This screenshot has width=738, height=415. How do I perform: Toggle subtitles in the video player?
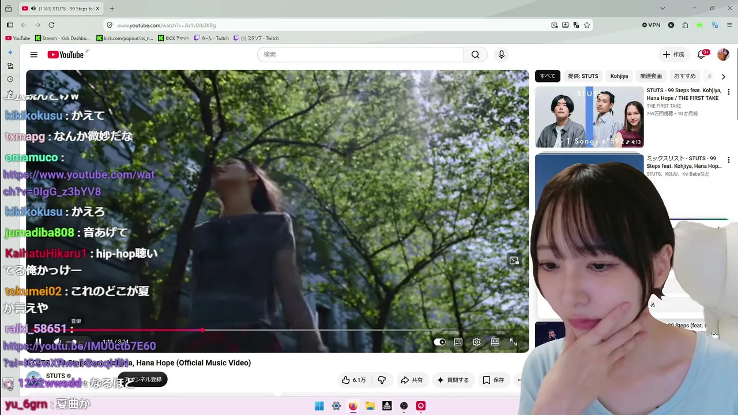tap(458, 342)
